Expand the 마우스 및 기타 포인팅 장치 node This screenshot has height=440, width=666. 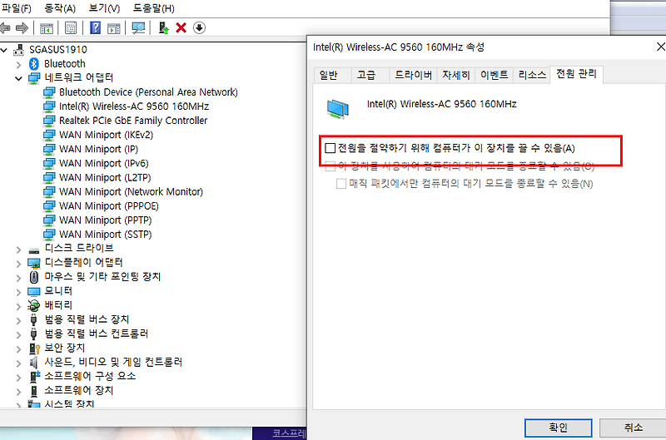tap(18, 279)
